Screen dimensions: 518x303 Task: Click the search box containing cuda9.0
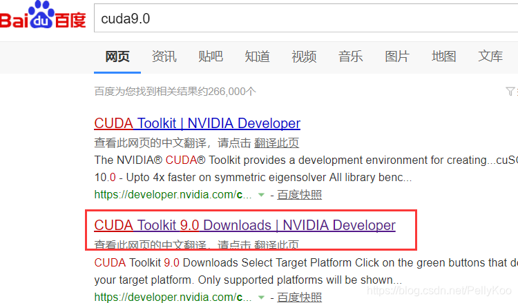306,18
